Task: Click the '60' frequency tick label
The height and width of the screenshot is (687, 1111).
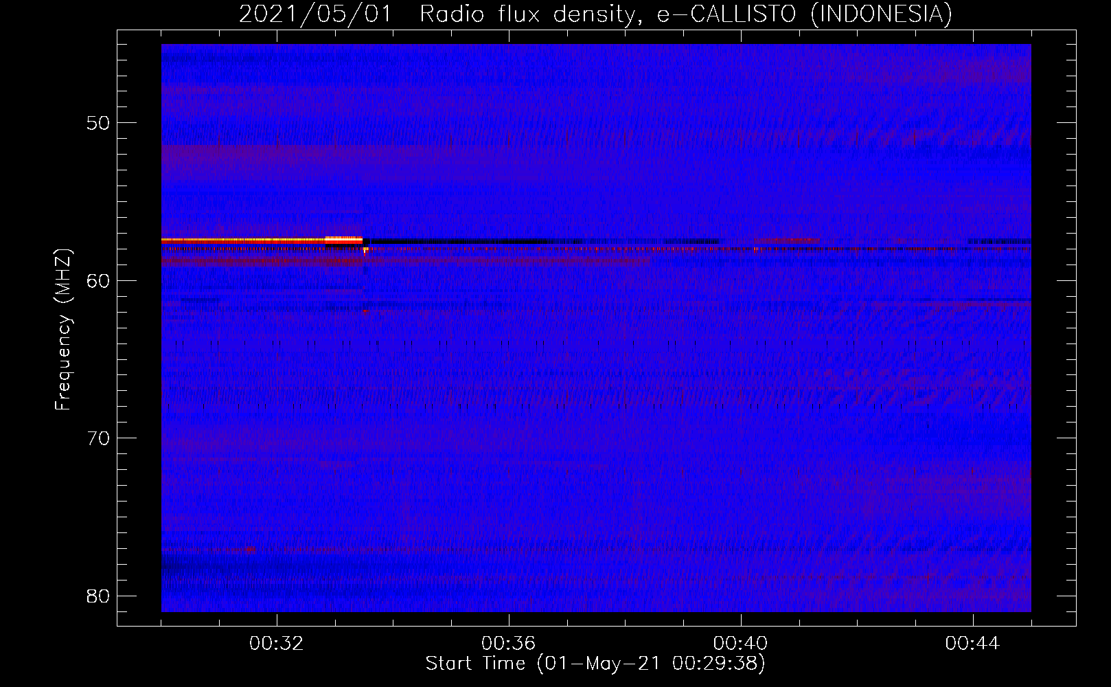Action: [x=98, y=280]
